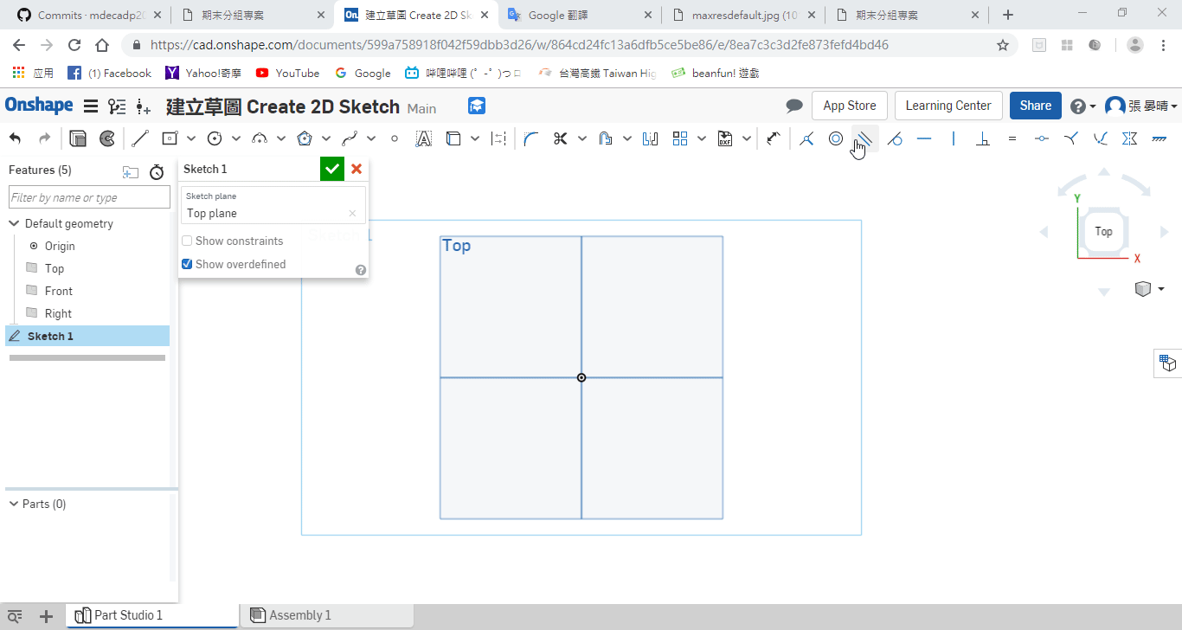Enable the Show constraints checkbox
This screenshot has width=1182, height=630.
click(x=187, y=241)
